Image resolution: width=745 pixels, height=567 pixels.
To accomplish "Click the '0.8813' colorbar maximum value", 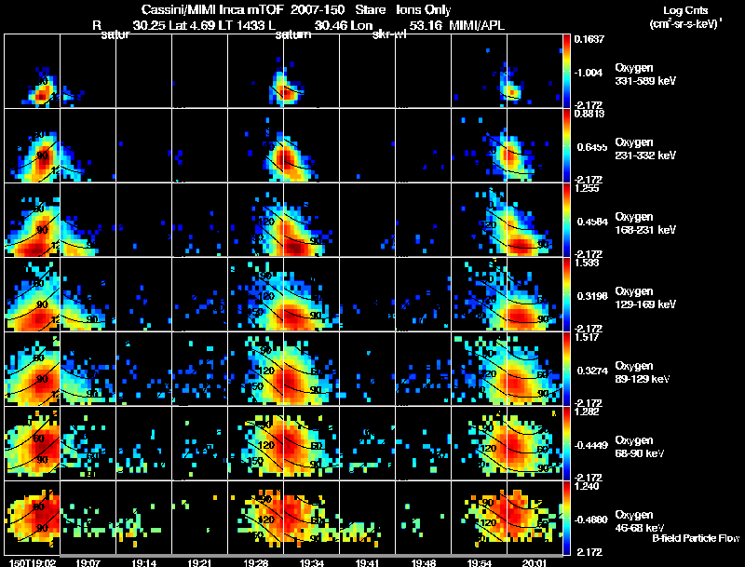I will coord(589,114).
